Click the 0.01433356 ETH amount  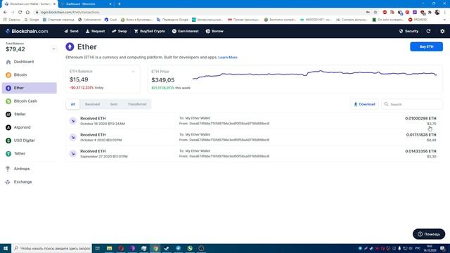(x=420, y=151)
